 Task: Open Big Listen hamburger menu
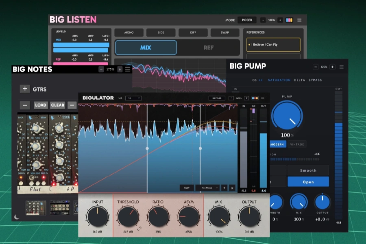pos(299,20)
